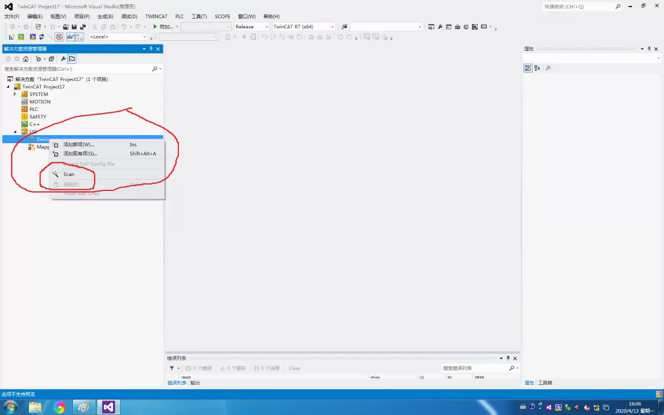
Task: Open the 文件(F) menu
Action: pyautogui.click(x=12, y=17)
